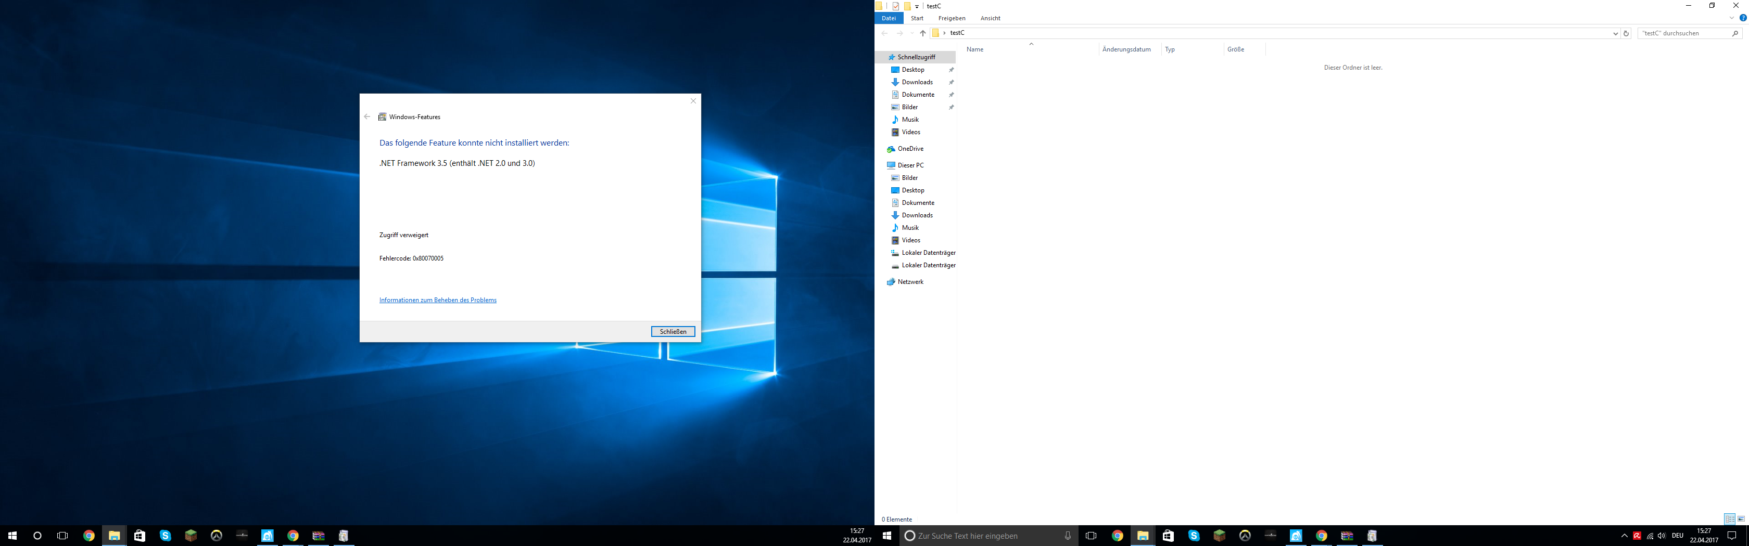Open Task View next to the microphone icon
The width and height of the screenshot is (1749, 546).
tap(1091, 536)
